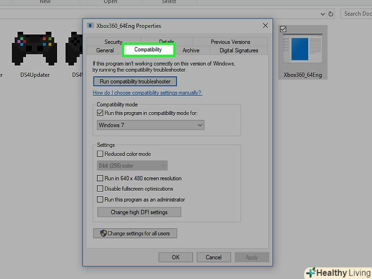Open the Previous Versions tab
This screenshot has height=279, width=372.
point(230,42)
